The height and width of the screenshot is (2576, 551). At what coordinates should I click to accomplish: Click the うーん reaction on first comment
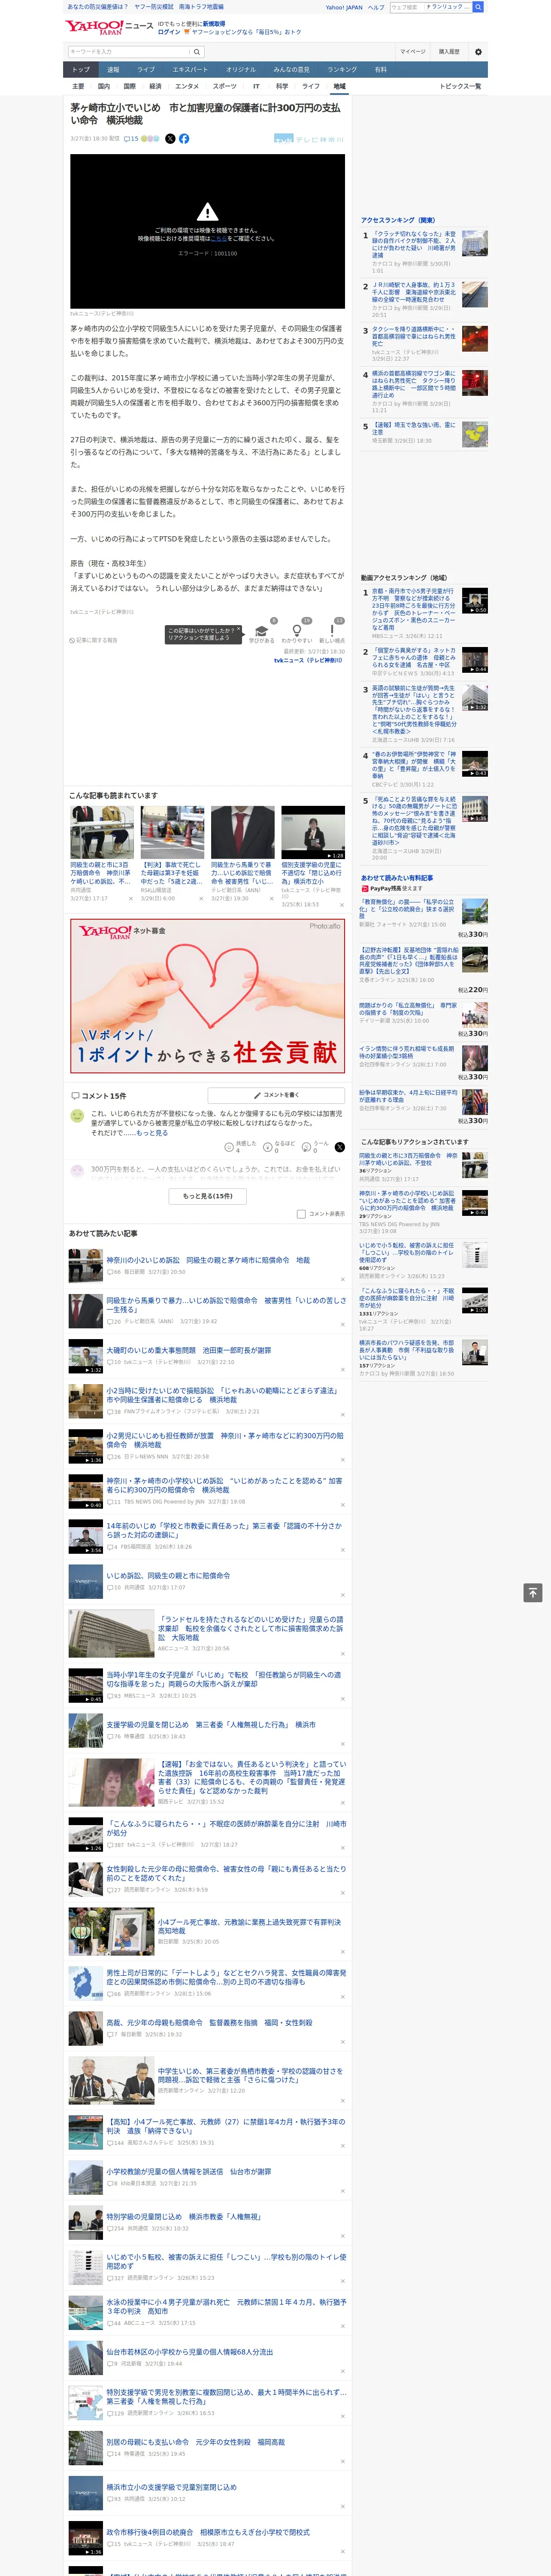[x=316, y=1147]
